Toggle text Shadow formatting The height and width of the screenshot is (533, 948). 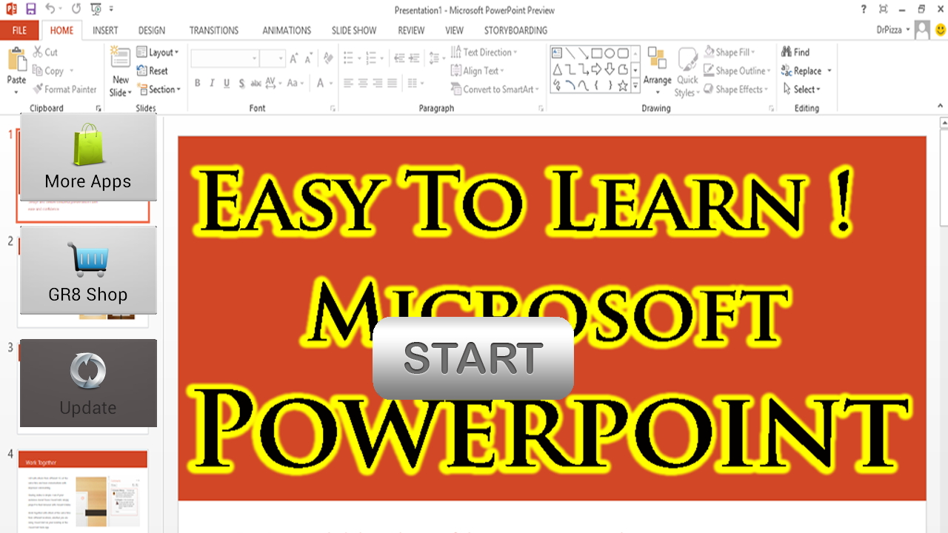click(x=241, y=83)
